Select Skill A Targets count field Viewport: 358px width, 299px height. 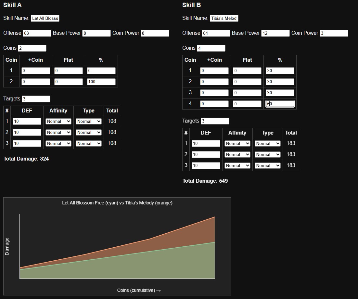[x=36, y=99]
